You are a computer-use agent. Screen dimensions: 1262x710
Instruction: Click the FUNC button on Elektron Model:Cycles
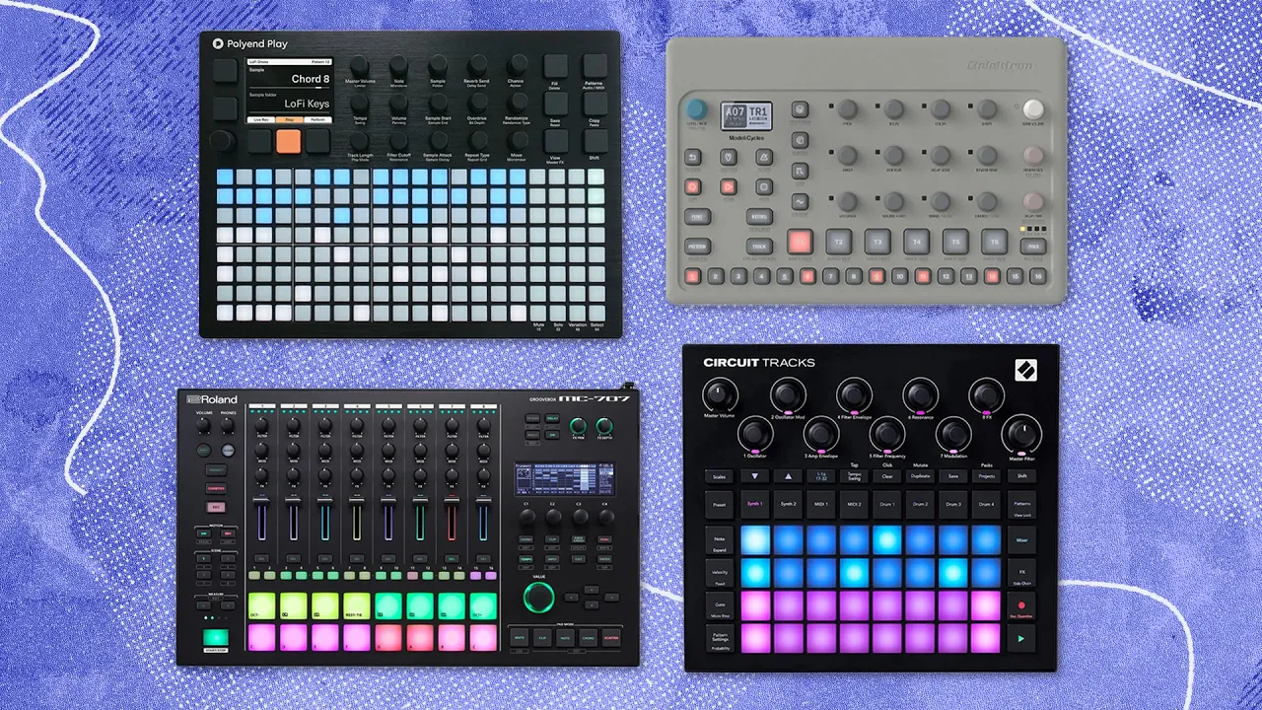click(697, 217)
